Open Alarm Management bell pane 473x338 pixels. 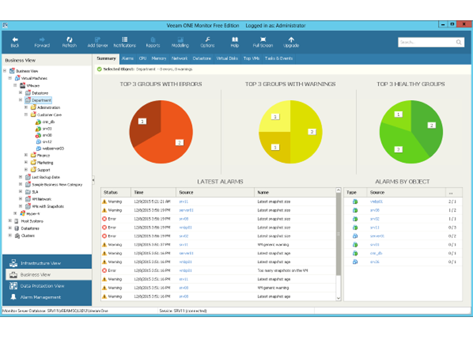coord(47,297)
